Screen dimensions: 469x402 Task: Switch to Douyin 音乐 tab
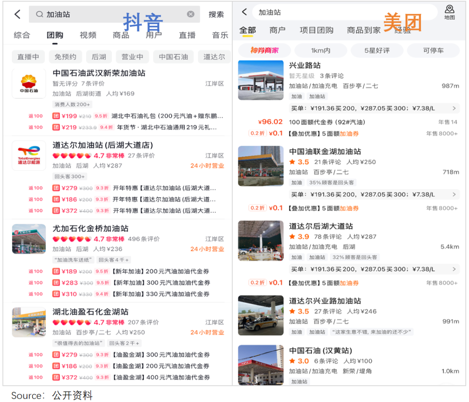pyautogui.click(x=220, y=35)
